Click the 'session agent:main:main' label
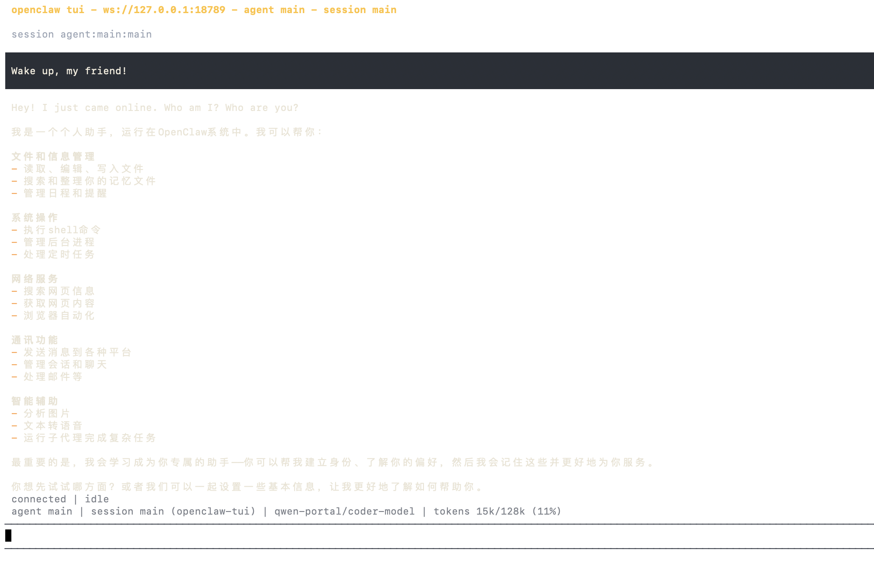Screen dimensions: 874x567 pos(82,35)
